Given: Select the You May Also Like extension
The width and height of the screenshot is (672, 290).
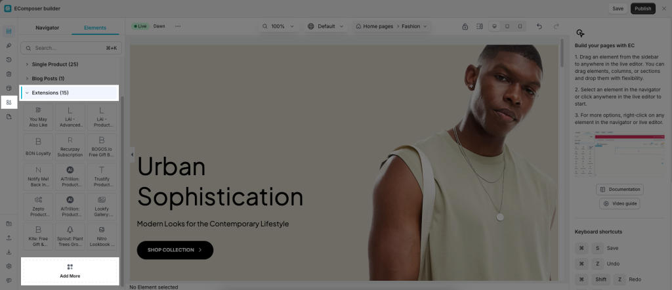Looking at the screenshot, I should click(39, 117).
